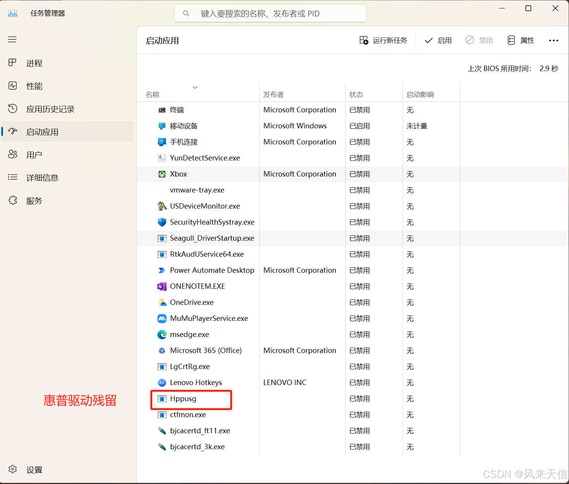Image resolution: width=569 pixels, height=484 pixels.
Task: Click the bjcacertd_3k.exe icon
Action: coord(162,447)
